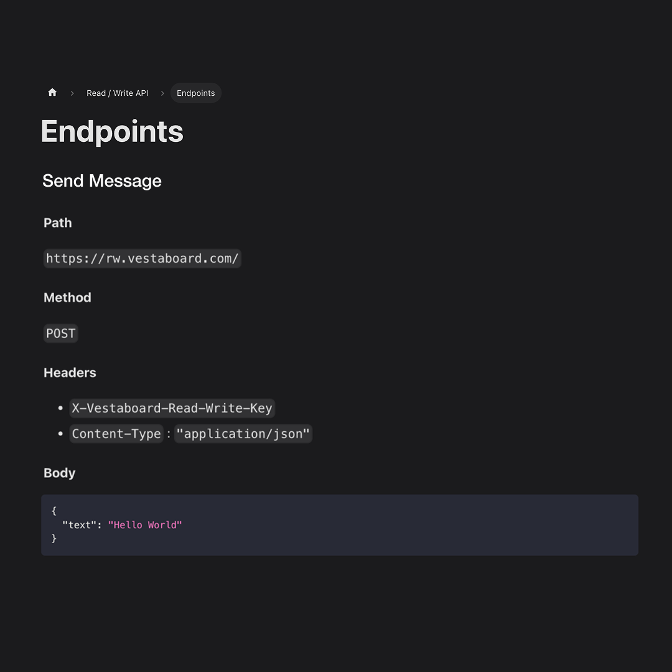672x672 pixels.
Task: Click the Body section heading
Action: point(60,473)
